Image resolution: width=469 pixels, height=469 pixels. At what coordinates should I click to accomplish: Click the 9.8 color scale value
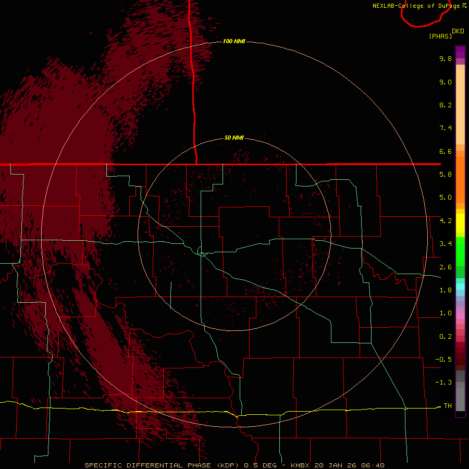[x=446, y=58]
